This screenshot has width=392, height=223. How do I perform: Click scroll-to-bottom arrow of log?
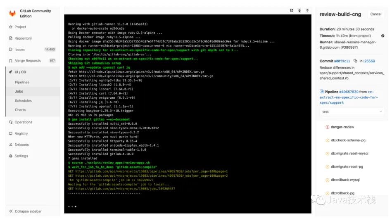pos(307,10)
